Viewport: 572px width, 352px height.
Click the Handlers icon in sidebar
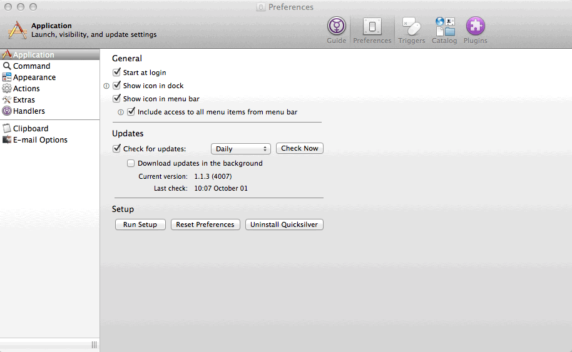6,111
